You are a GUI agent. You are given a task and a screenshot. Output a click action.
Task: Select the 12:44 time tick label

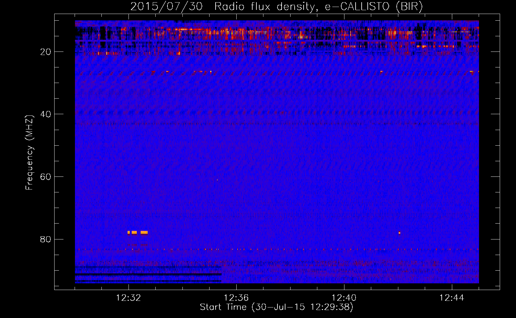(452, 298)
